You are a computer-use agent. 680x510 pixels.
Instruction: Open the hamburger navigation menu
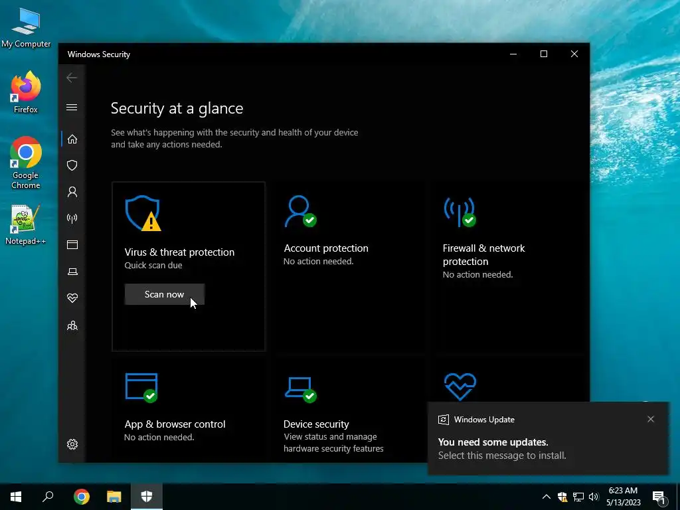(x=72, y=107)
